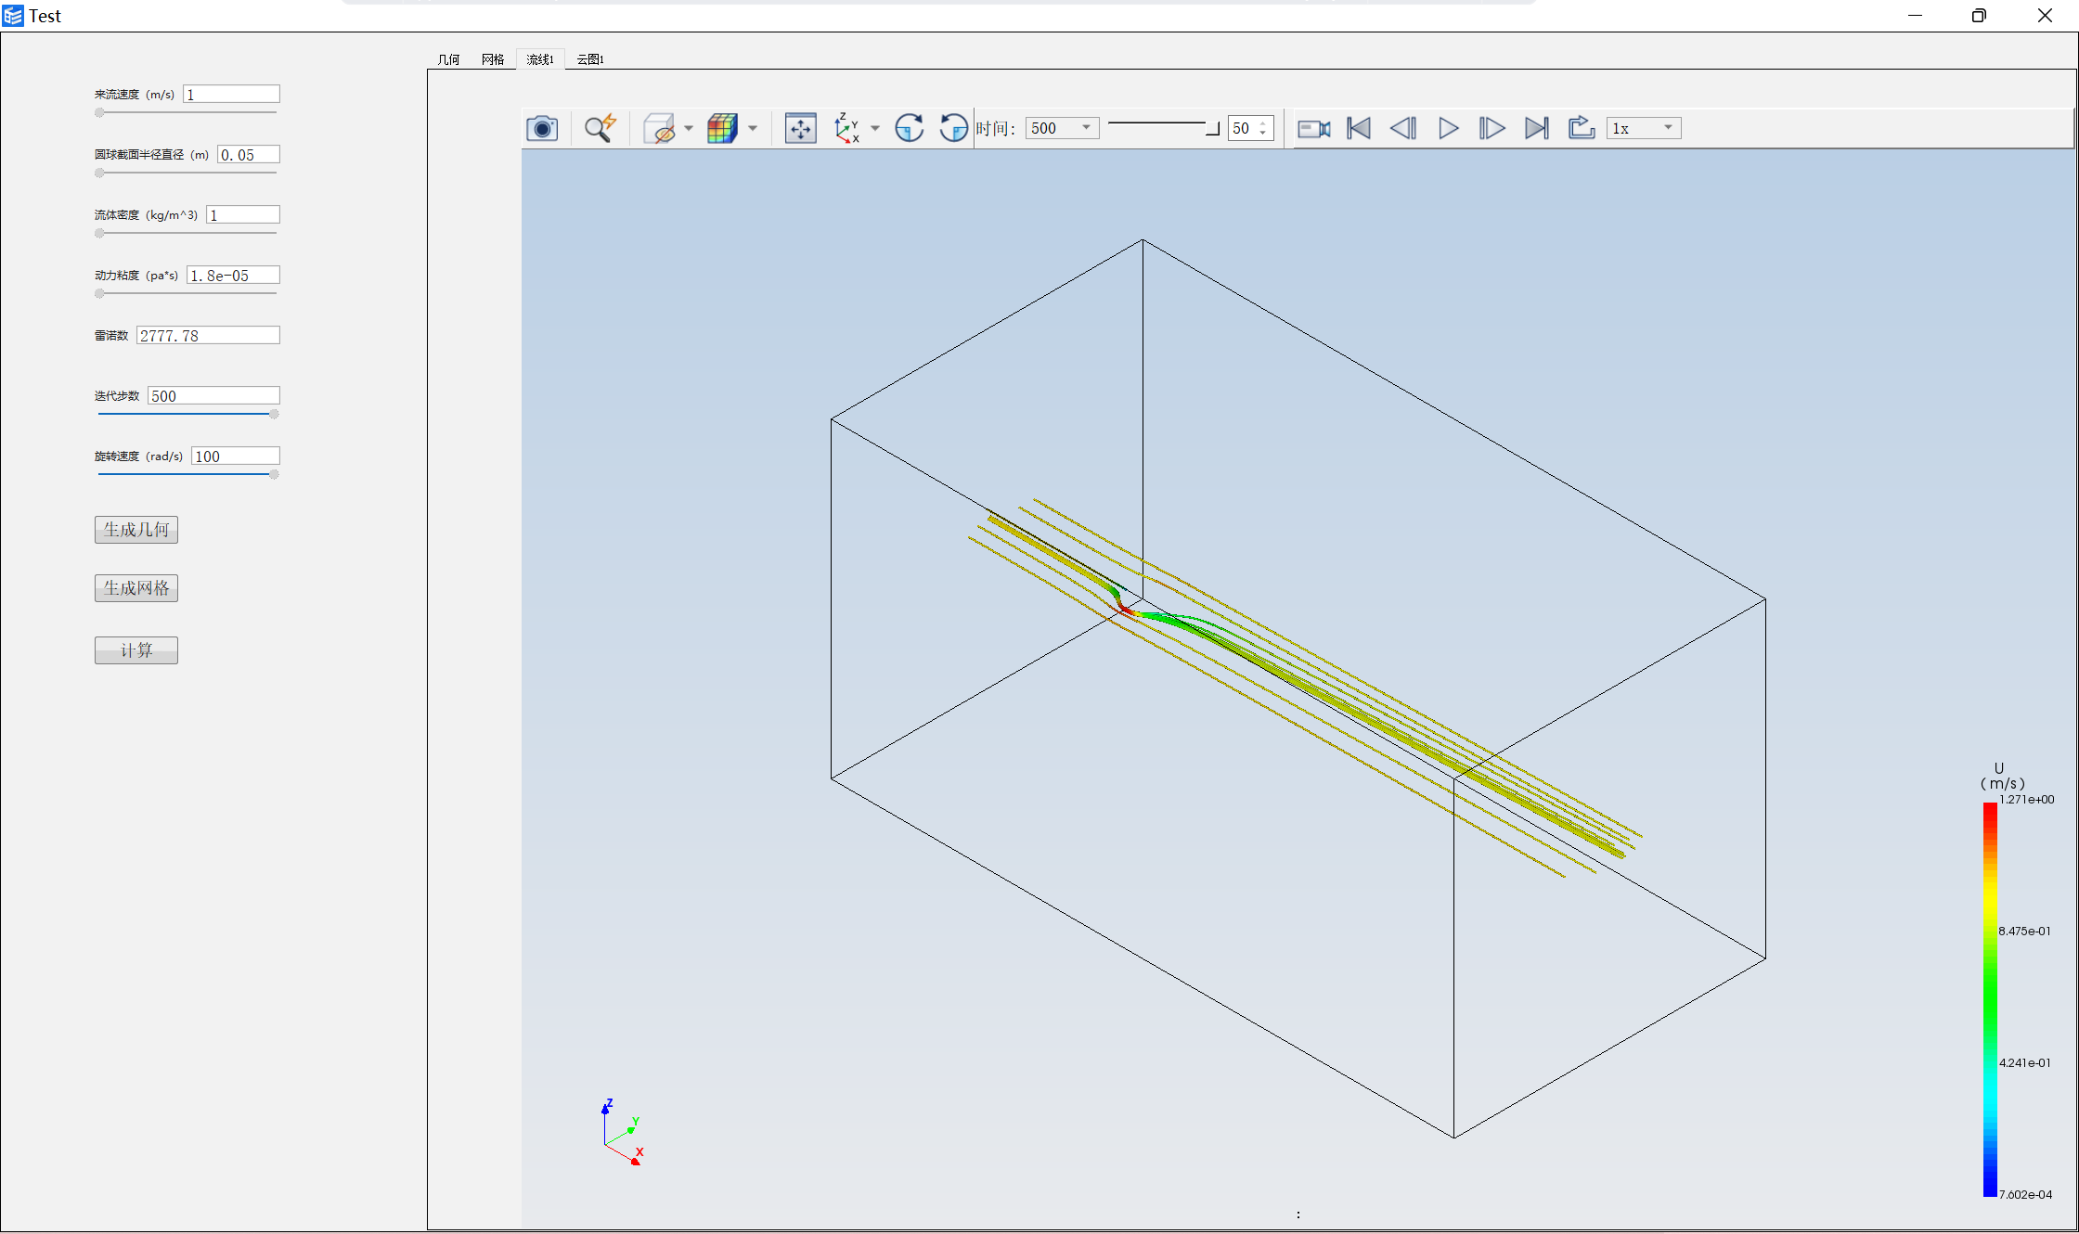Click the time slider handle in toolbar
The image size is (2079, 1234).
click(x=1212, y=128)
